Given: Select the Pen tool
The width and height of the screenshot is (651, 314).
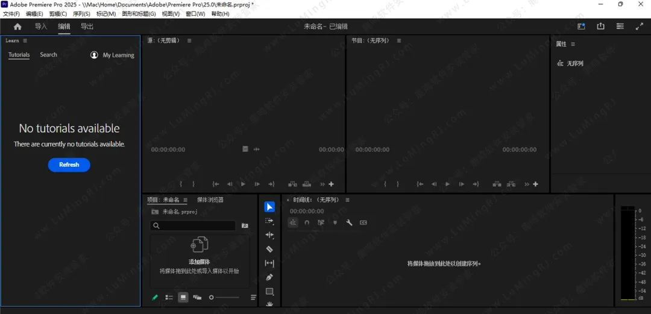Looking at the screenshot, I should pyautogui.click(x=269, y=277).
